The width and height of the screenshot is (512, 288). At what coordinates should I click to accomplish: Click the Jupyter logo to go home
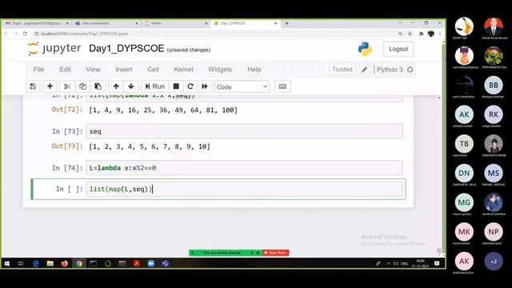pyautogui.click(x=54, y=49)
